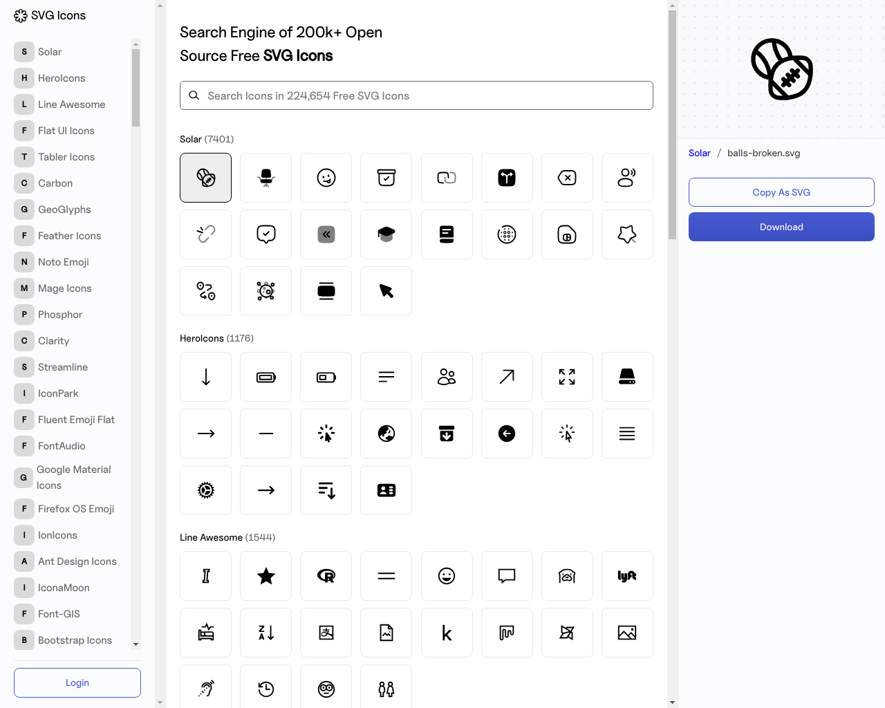This screenshot has height=708, width=885.
Task: Select the balls icon in the Solar grid
Action: coord(205,178)
